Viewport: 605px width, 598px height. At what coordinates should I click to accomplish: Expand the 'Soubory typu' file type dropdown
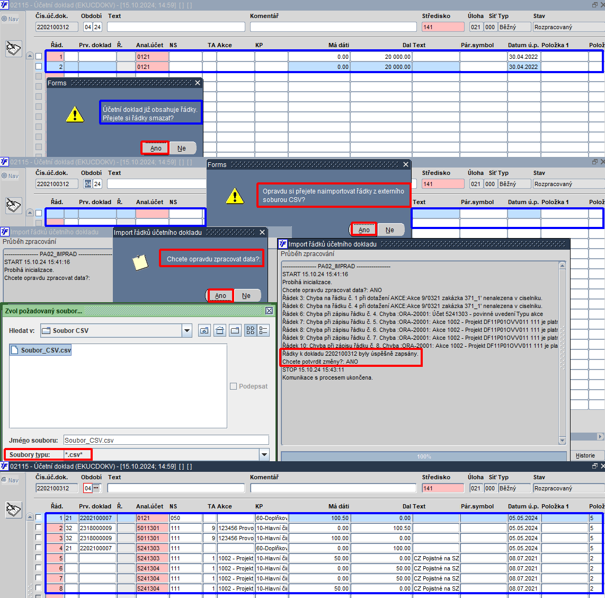[x=264, y=454]
